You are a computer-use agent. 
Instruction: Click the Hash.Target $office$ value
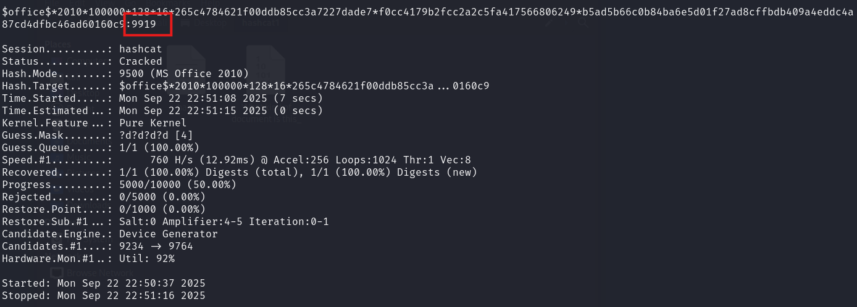pos(304,86)
